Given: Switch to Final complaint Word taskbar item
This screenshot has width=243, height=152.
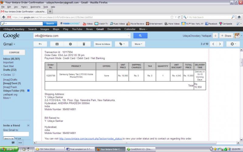Looking at the screenshot, I should click(x=80, y=149).
